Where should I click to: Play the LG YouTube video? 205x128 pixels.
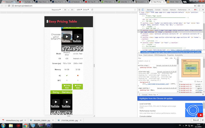pos(78,37)
